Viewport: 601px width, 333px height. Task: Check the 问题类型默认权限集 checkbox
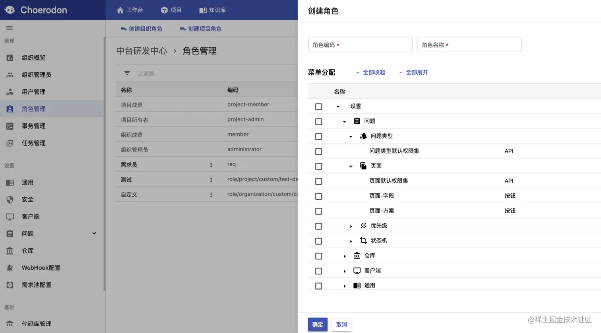coord(318,152)
